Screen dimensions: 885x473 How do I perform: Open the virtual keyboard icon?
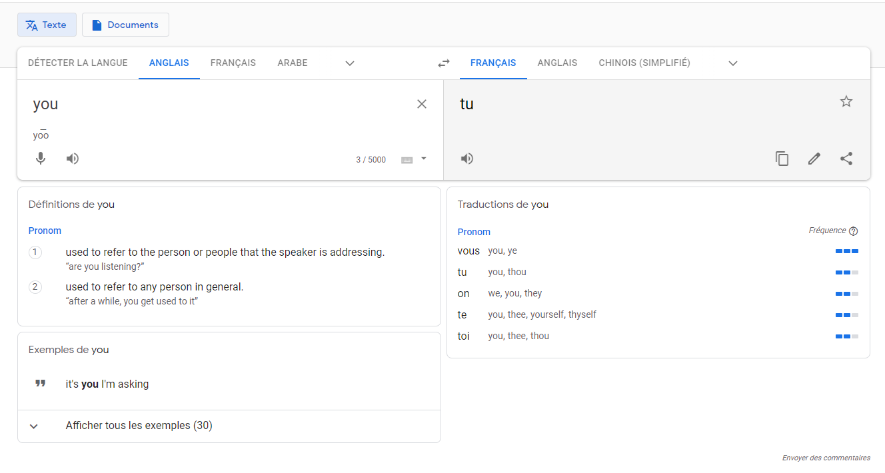pos(407,160)
